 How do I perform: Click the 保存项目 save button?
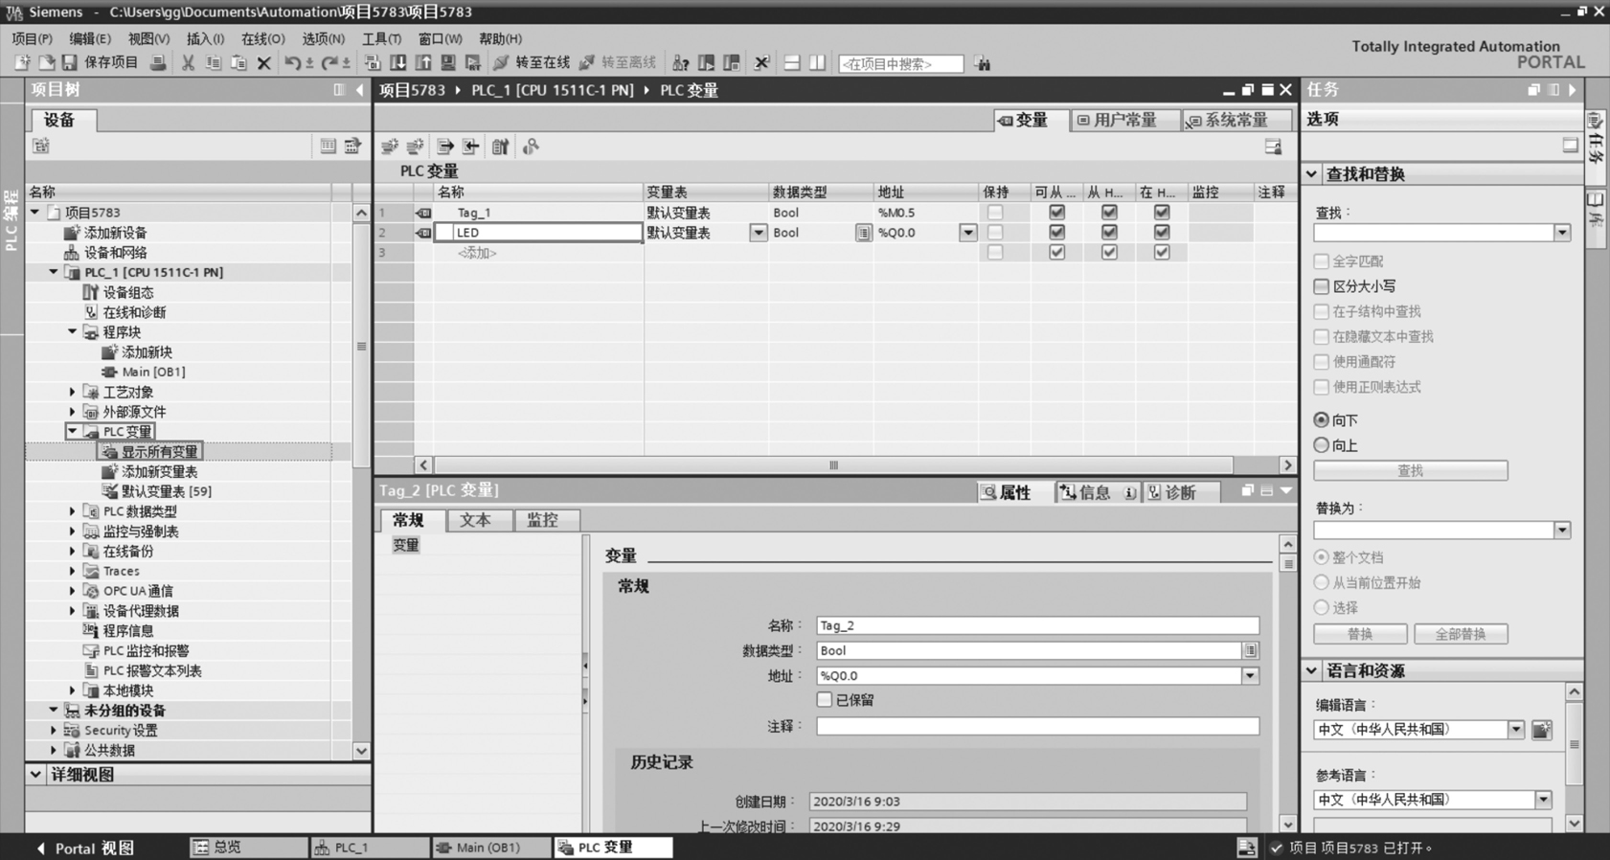(101, 63)
